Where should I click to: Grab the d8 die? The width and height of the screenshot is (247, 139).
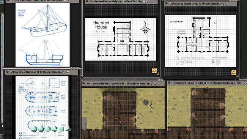coord(55,129)
